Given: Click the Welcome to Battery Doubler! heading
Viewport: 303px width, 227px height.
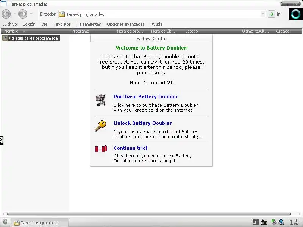Looking at the screenshot, I should (x=152, y=48).
